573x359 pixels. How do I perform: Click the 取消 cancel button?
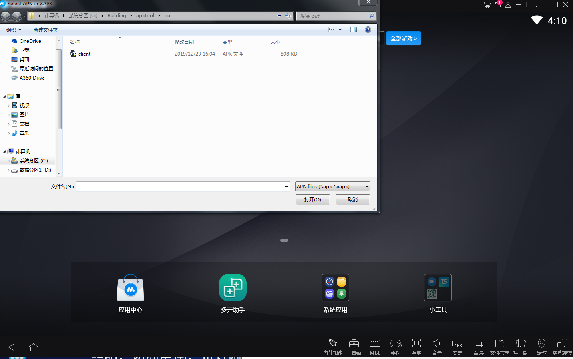point(353,200)
